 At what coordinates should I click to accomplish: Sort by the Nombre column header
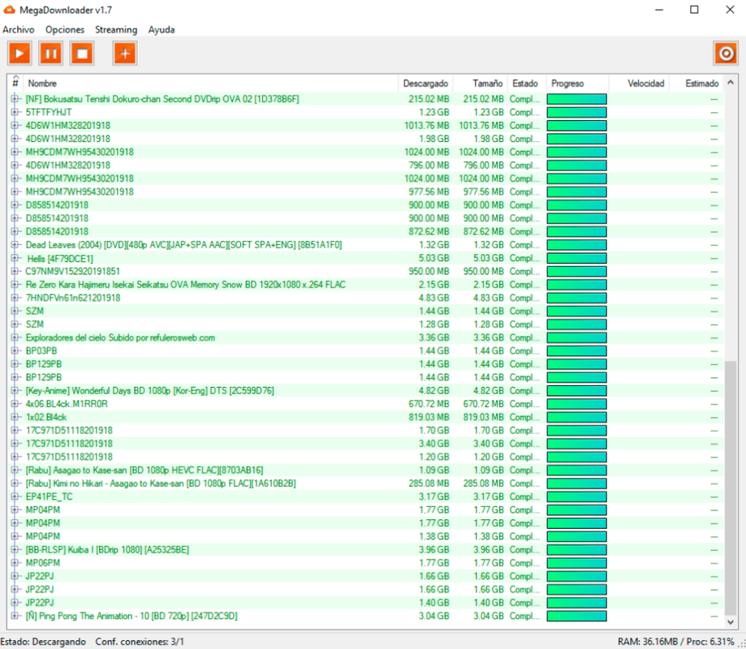pyautogui.click(x=210, y=84)
